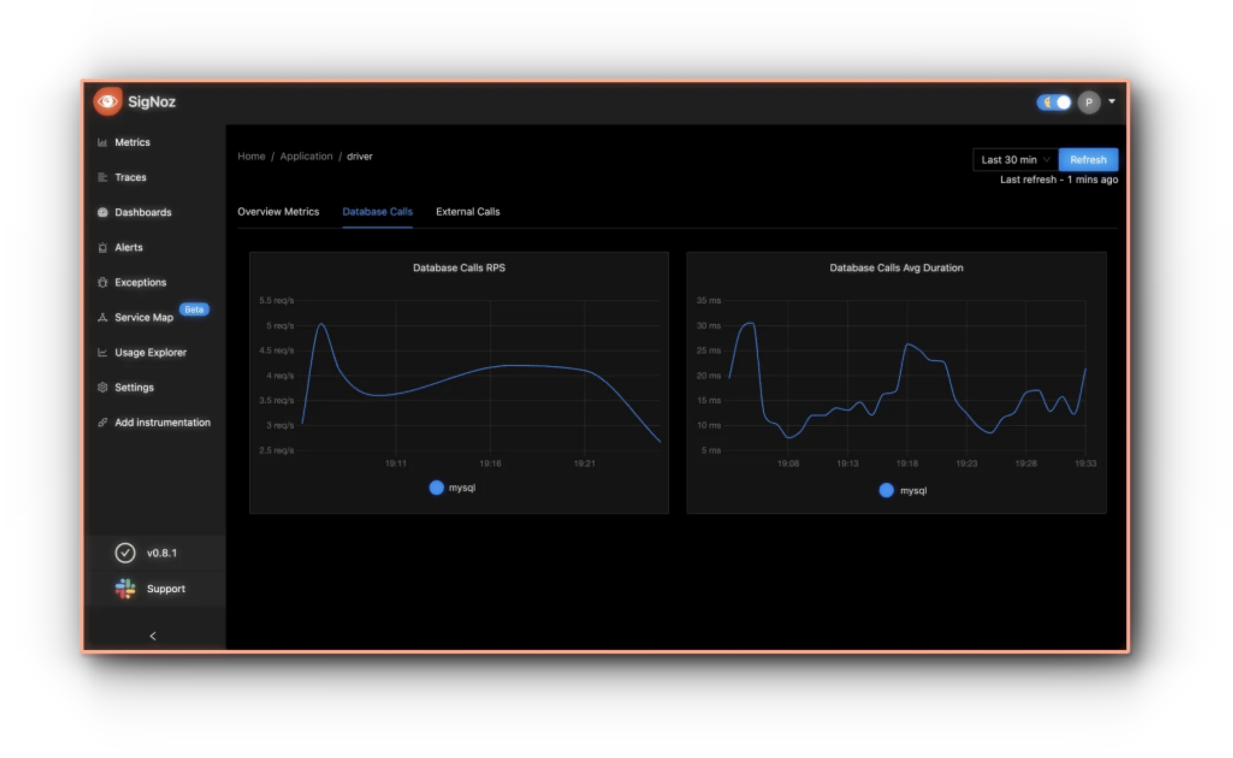Image resolution: width=1233 pixels, height=758 pixels.
Task: Click the Dashboards gauge icon
Action: click(102, 212)
